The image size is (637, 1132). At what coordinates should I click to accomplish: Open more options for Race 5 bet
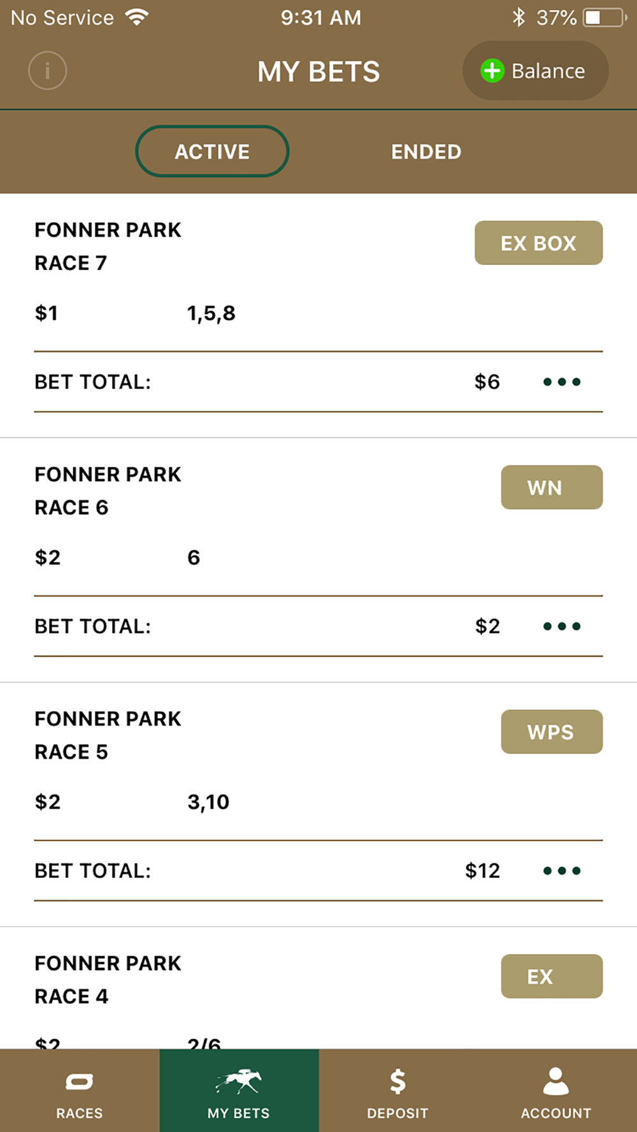click(562, 871)
